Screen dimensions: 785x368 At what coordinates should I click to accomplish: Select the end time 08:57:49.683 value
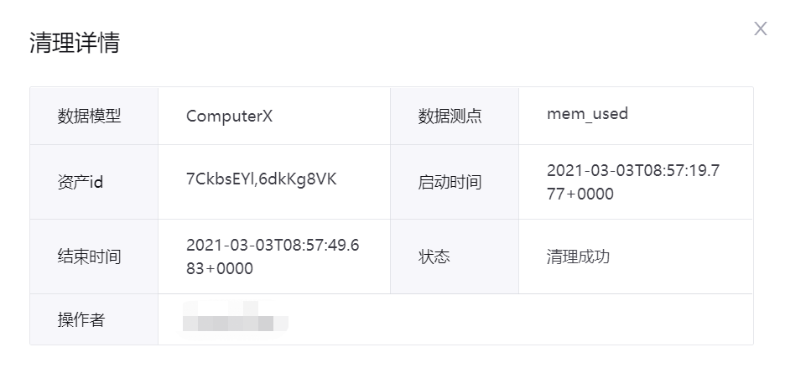click(272, 257)
